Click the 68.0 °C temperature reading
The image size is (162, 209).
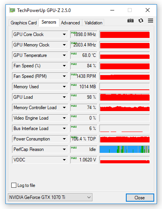(x=84, y=55)
